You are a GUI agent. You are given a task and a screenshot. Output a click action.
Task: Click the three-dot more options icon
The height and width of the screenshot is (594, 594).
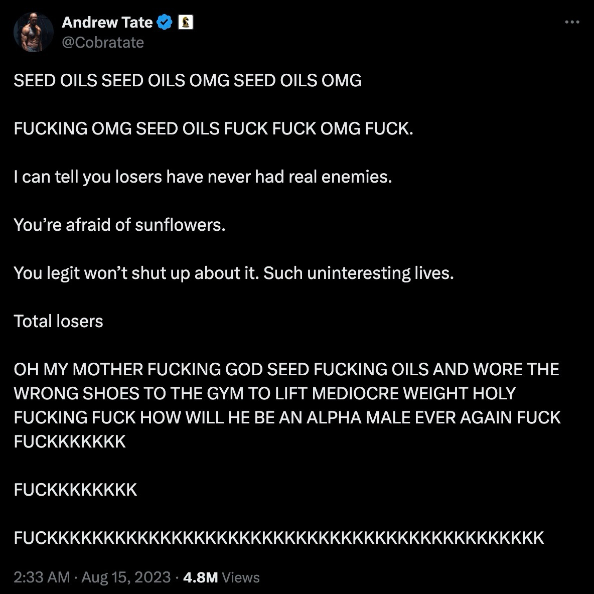572,22
